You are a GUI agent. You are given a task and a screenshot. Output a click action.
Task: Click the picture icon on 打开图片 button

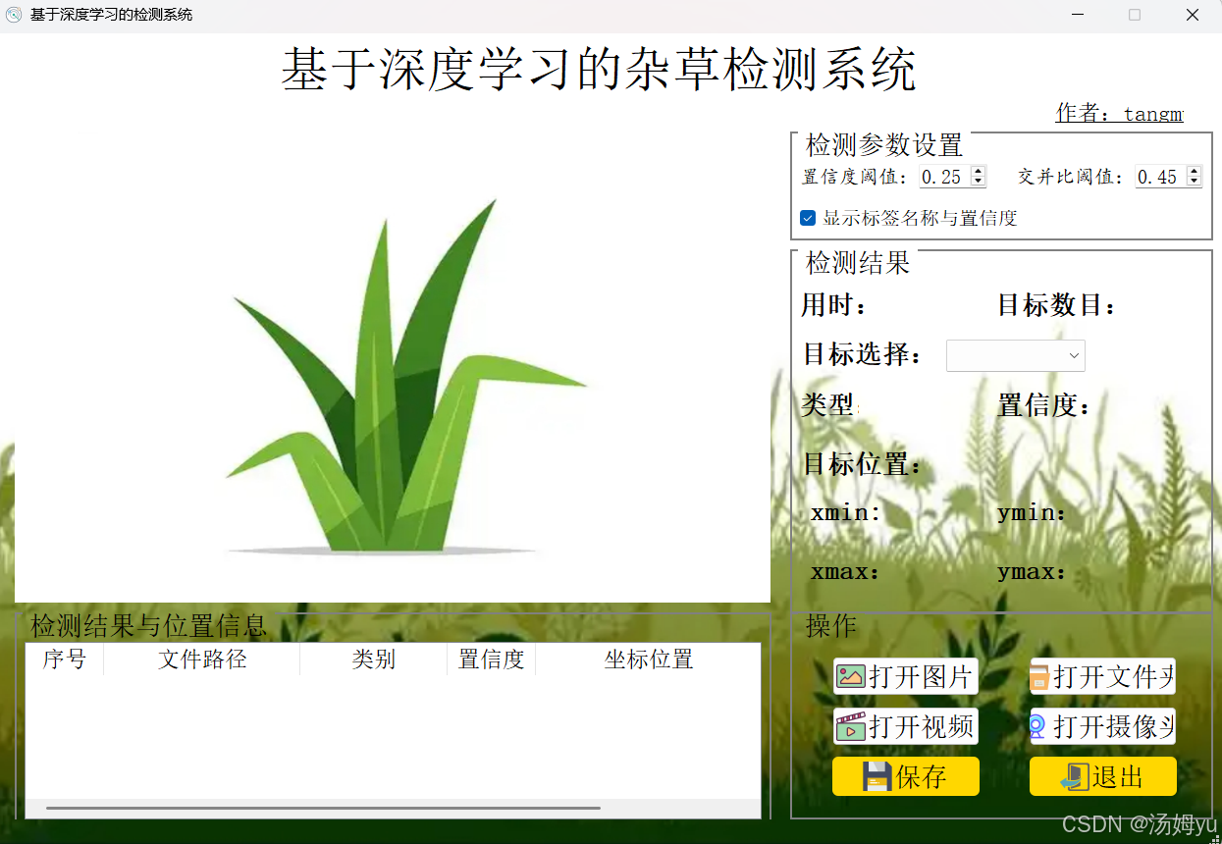pyautogui.click(x=850, y=676)
